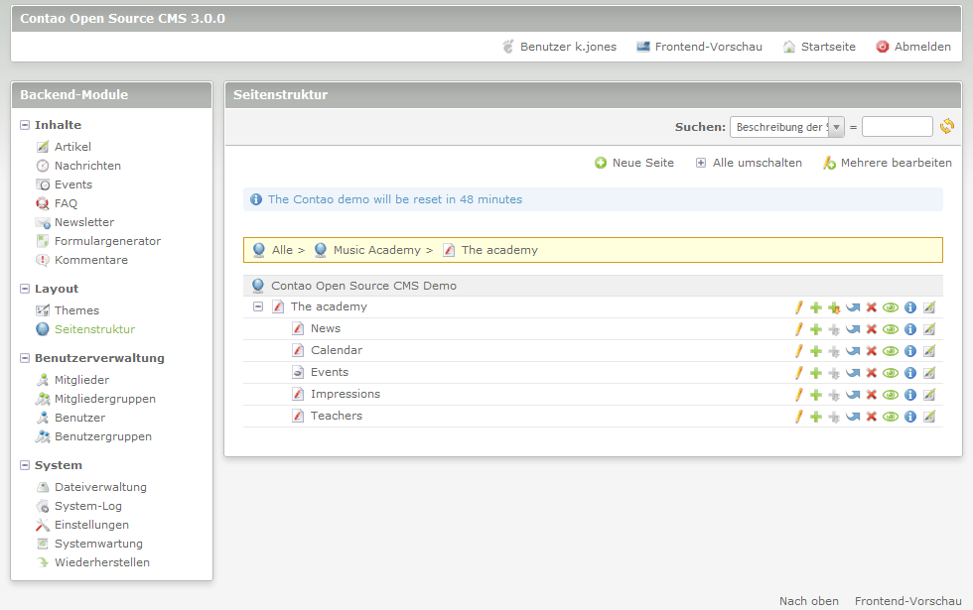Click Nach oben to jump to top
Viewport: 973px width, 610px height.
point(809,601)
